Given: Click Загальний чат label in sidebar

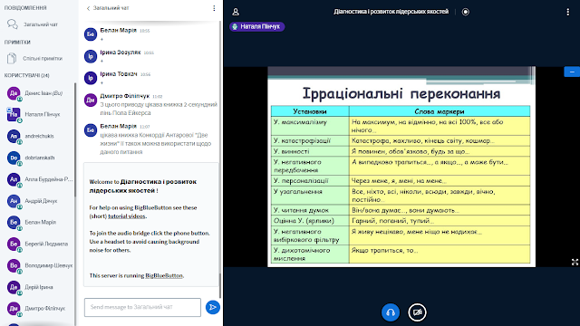Looking at the screenshot, I should (x=41, y=24).
